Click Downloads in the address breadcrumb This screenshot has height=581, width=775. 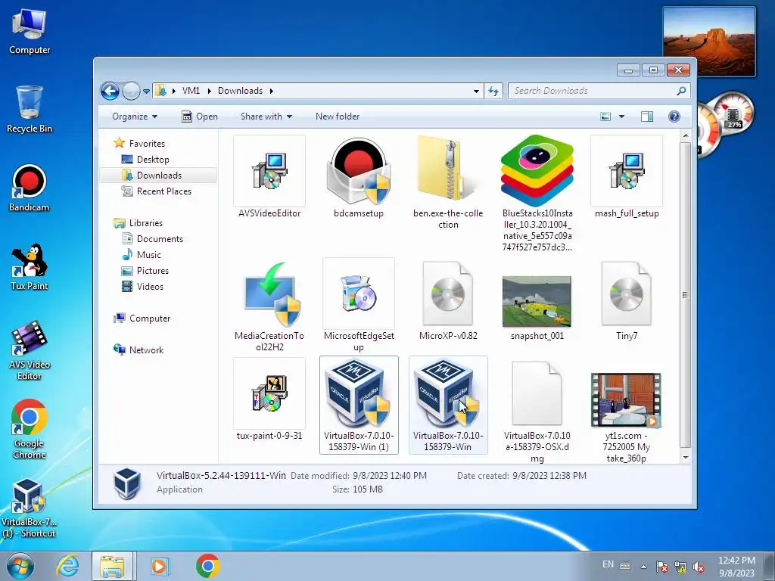[x=240, y=91]
